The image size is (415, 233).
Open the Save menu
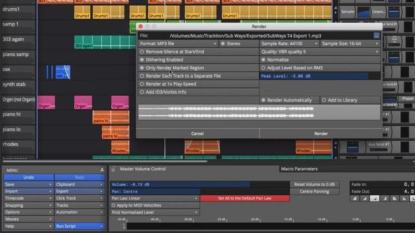tap(29, 184)
